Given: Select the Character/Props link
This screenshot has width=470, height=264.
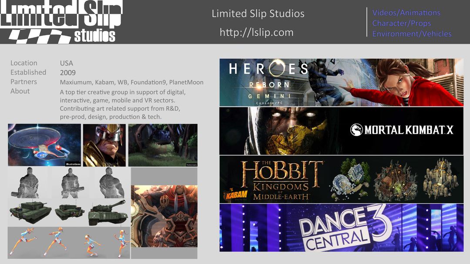Looking at the screenshot, I should coord(401,23).
